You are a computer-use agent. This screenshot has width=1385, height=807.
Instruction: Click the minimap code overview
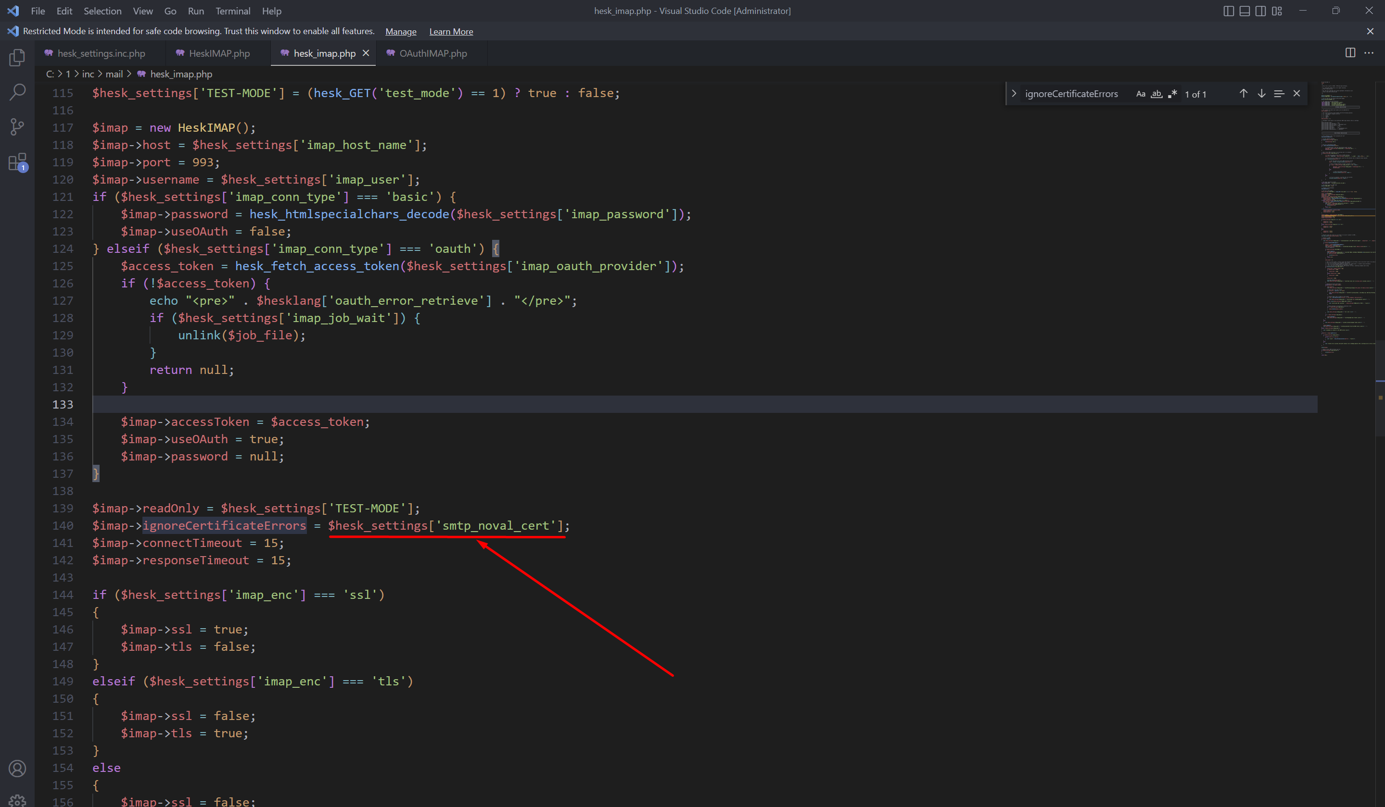point(1347,220)
